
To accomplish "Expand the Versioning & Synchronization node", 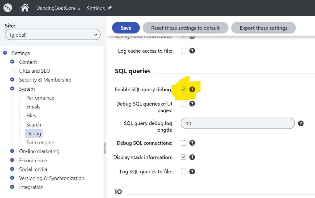I will (12, 178).
